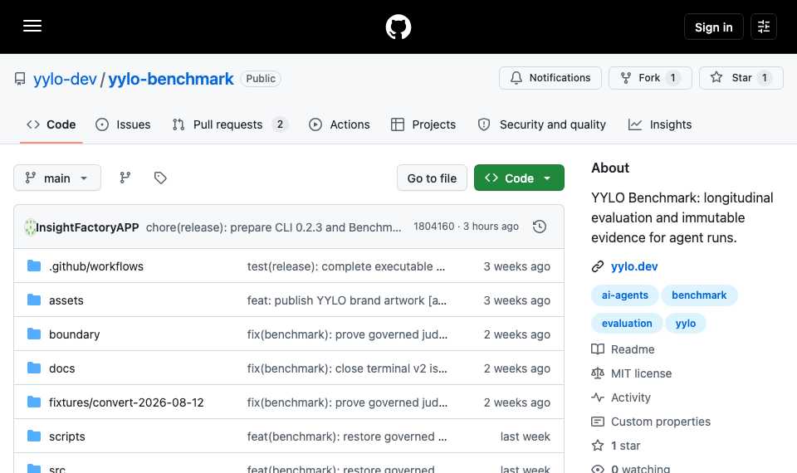The image size is (797, 473).
Task: Expand the green Code dropdown button
Action: [519, 178]
